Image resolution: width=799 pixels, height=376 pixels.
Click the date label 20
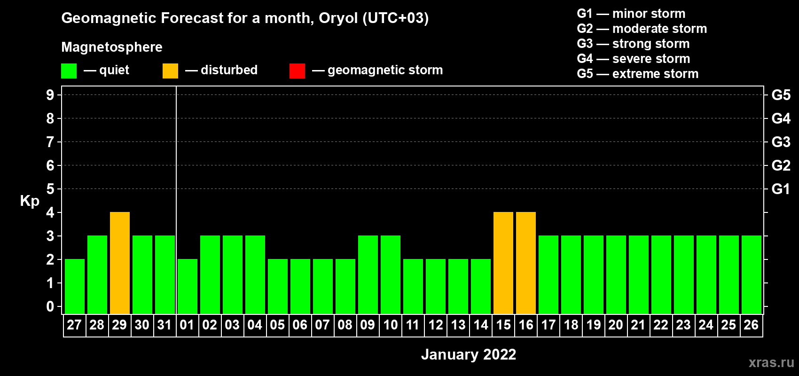[x=616, y=325]
